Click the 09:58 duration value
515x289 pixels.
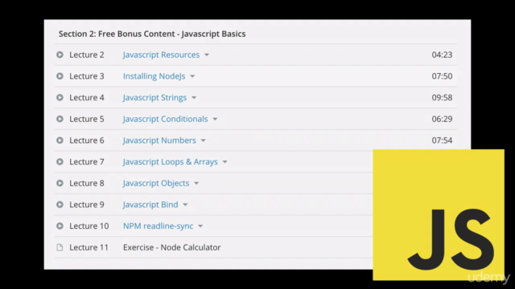pyautogui.click(x=442, y=98)
